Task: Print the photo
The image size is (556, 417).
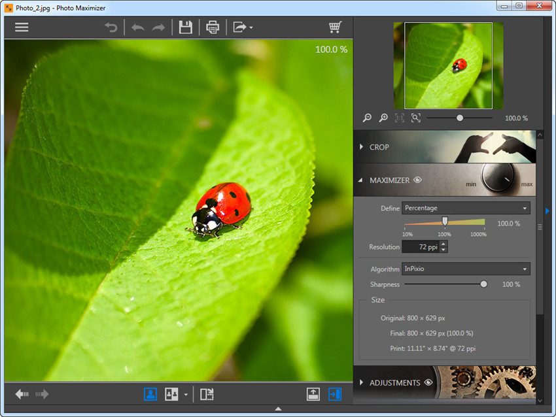Action: 213,27
